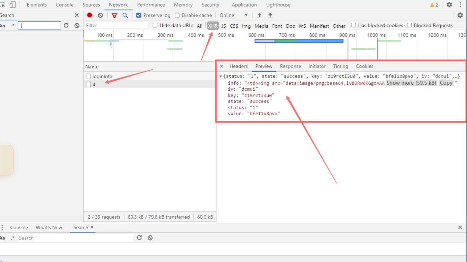467x262 pixels.
Task: Click the export HAR download arrow
Action: [270, 15]
